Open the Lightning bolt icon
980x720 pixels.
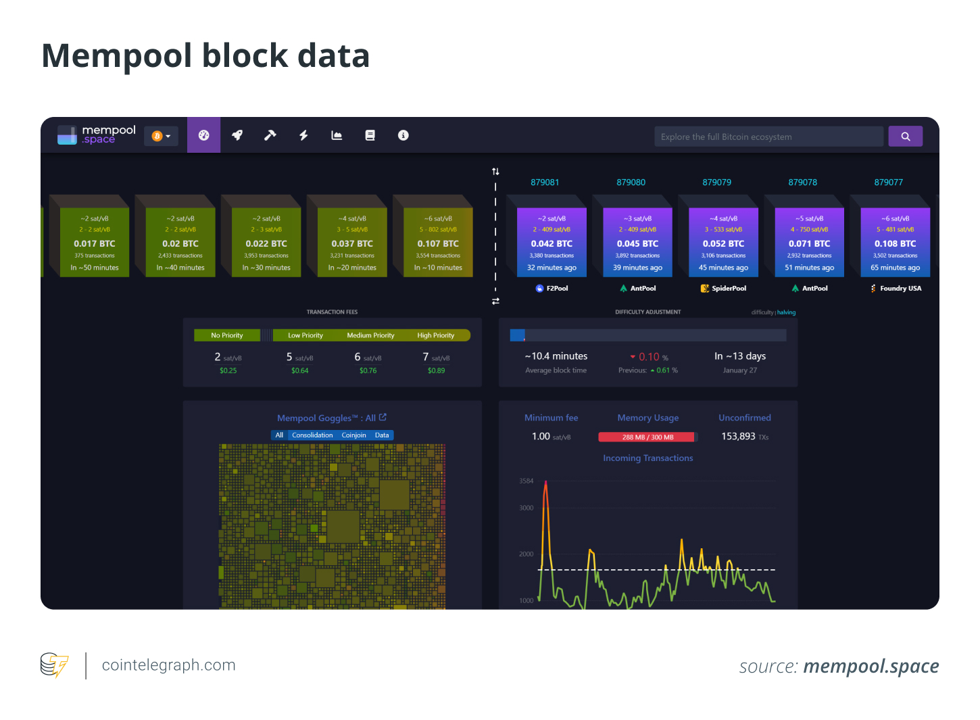[303, 135]
